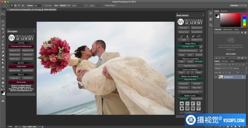The image size is (248, 128).
Task: Open the Style dropdown set to Normal
Action: pos(65,5)
